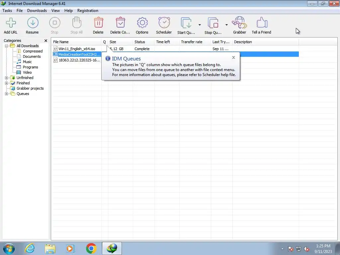Viewport: 340px width, 255px height.
Task: Sort by the Size column header
Action: 120,42
